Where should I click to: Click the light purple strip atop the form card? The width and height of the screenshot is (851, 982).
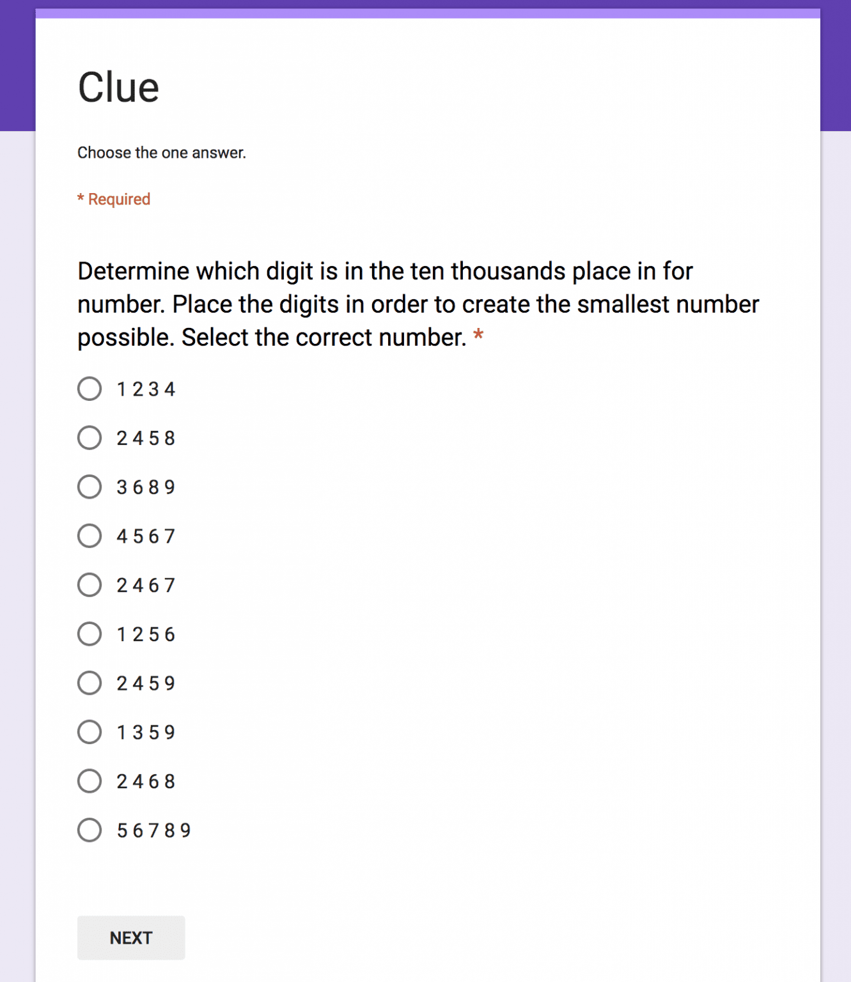click(428, 13)
